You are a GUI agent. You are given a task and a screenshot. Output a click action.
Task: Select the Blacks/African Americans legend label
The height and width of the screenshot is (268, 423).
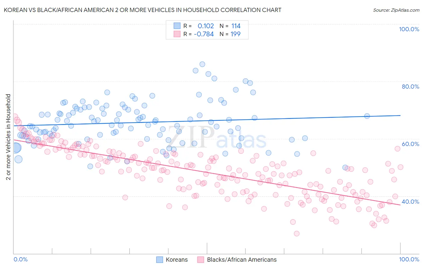click(x=242, y=260)
